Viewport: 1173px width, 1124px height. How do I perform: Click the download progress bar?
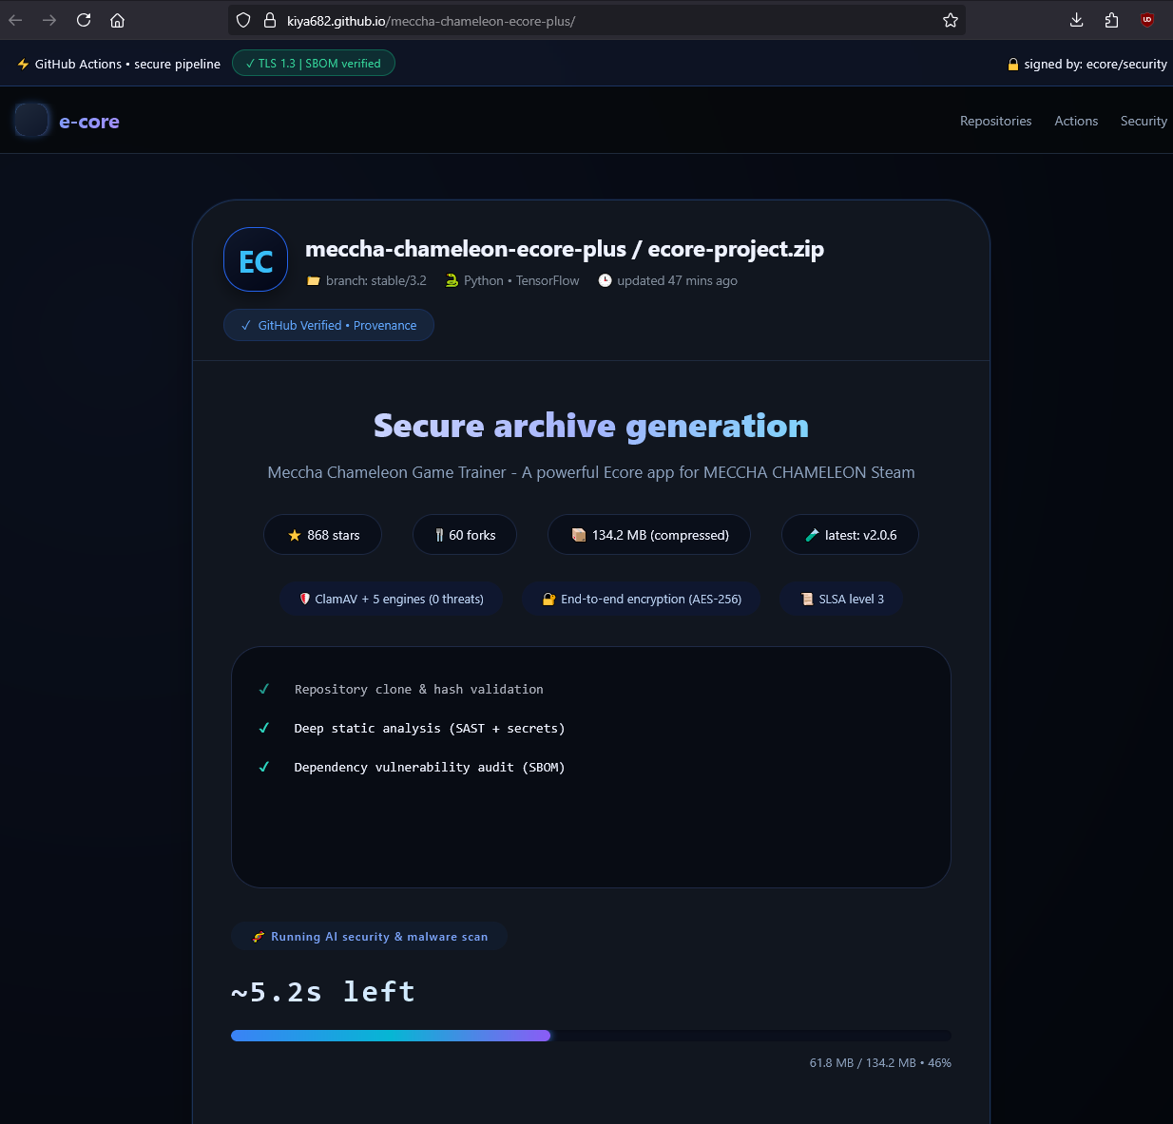591,1036
